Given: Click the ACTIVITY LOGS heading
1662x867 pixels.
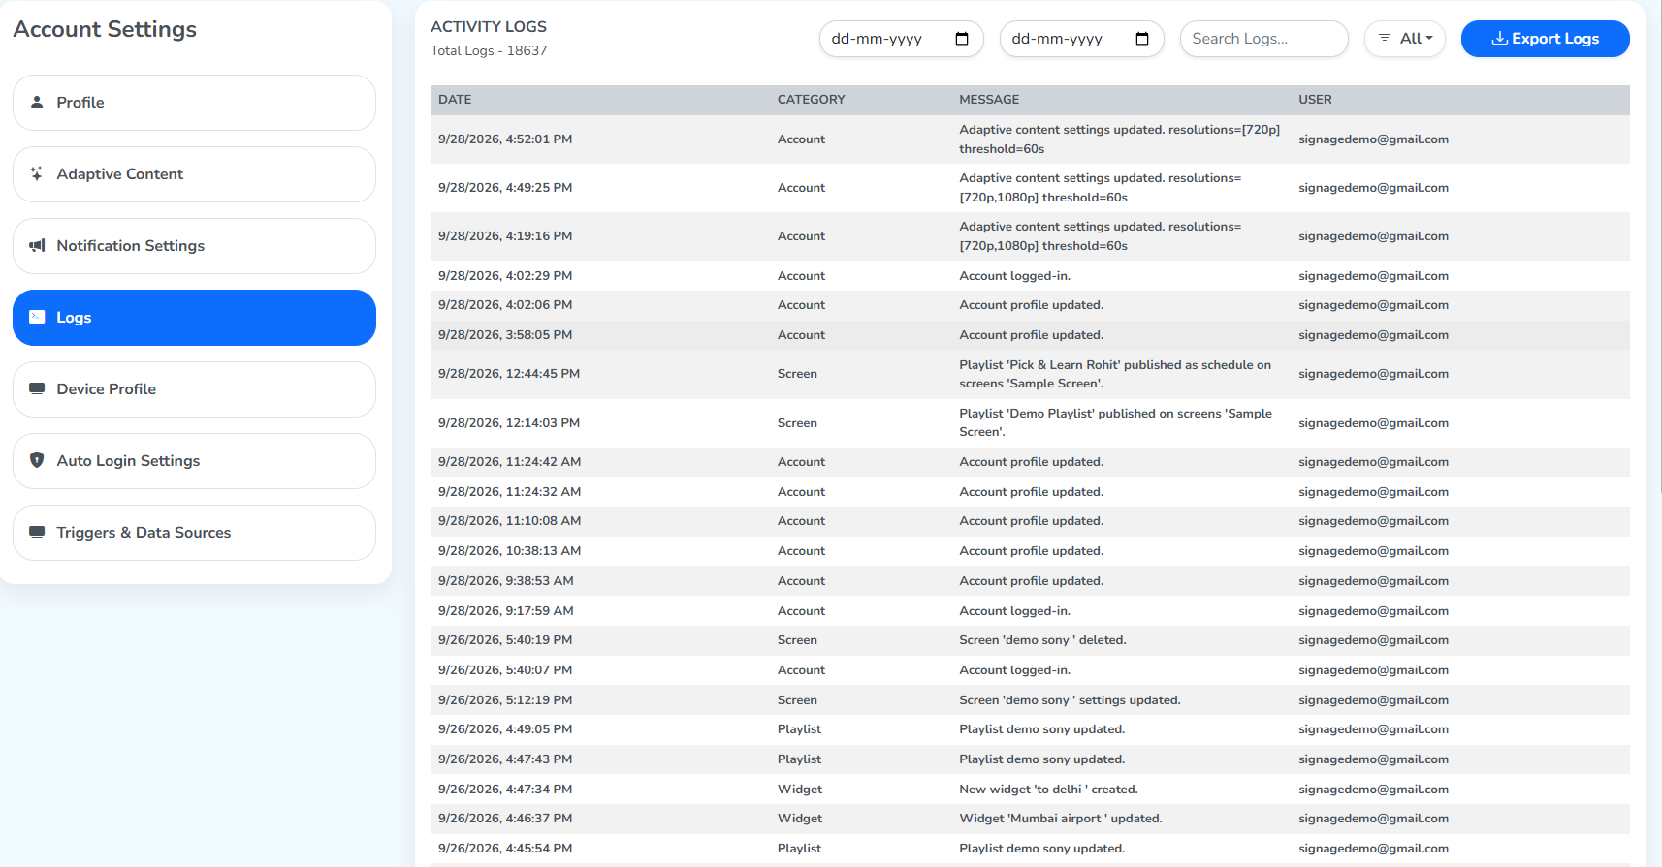Looking at the screenshot, I should coord(489,26).
